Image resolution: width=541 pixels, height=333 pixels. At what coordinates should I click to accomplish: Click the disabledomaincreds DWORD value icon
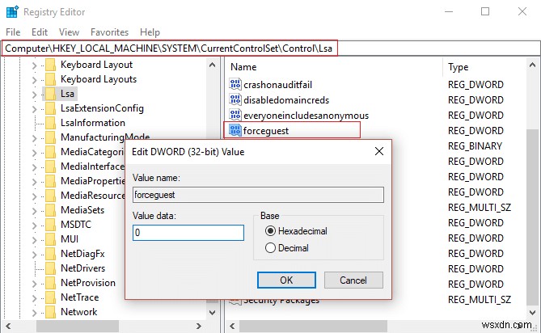(x=235, y=99)
